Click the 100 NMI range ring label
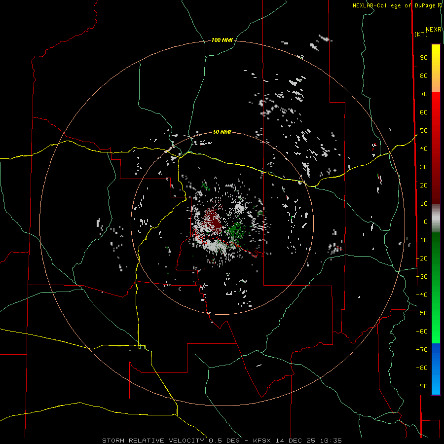 222,40
